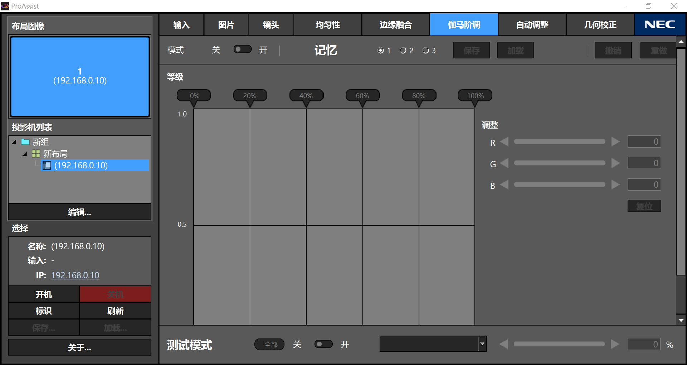Click the G adjustment slider track

coord(560,163)
